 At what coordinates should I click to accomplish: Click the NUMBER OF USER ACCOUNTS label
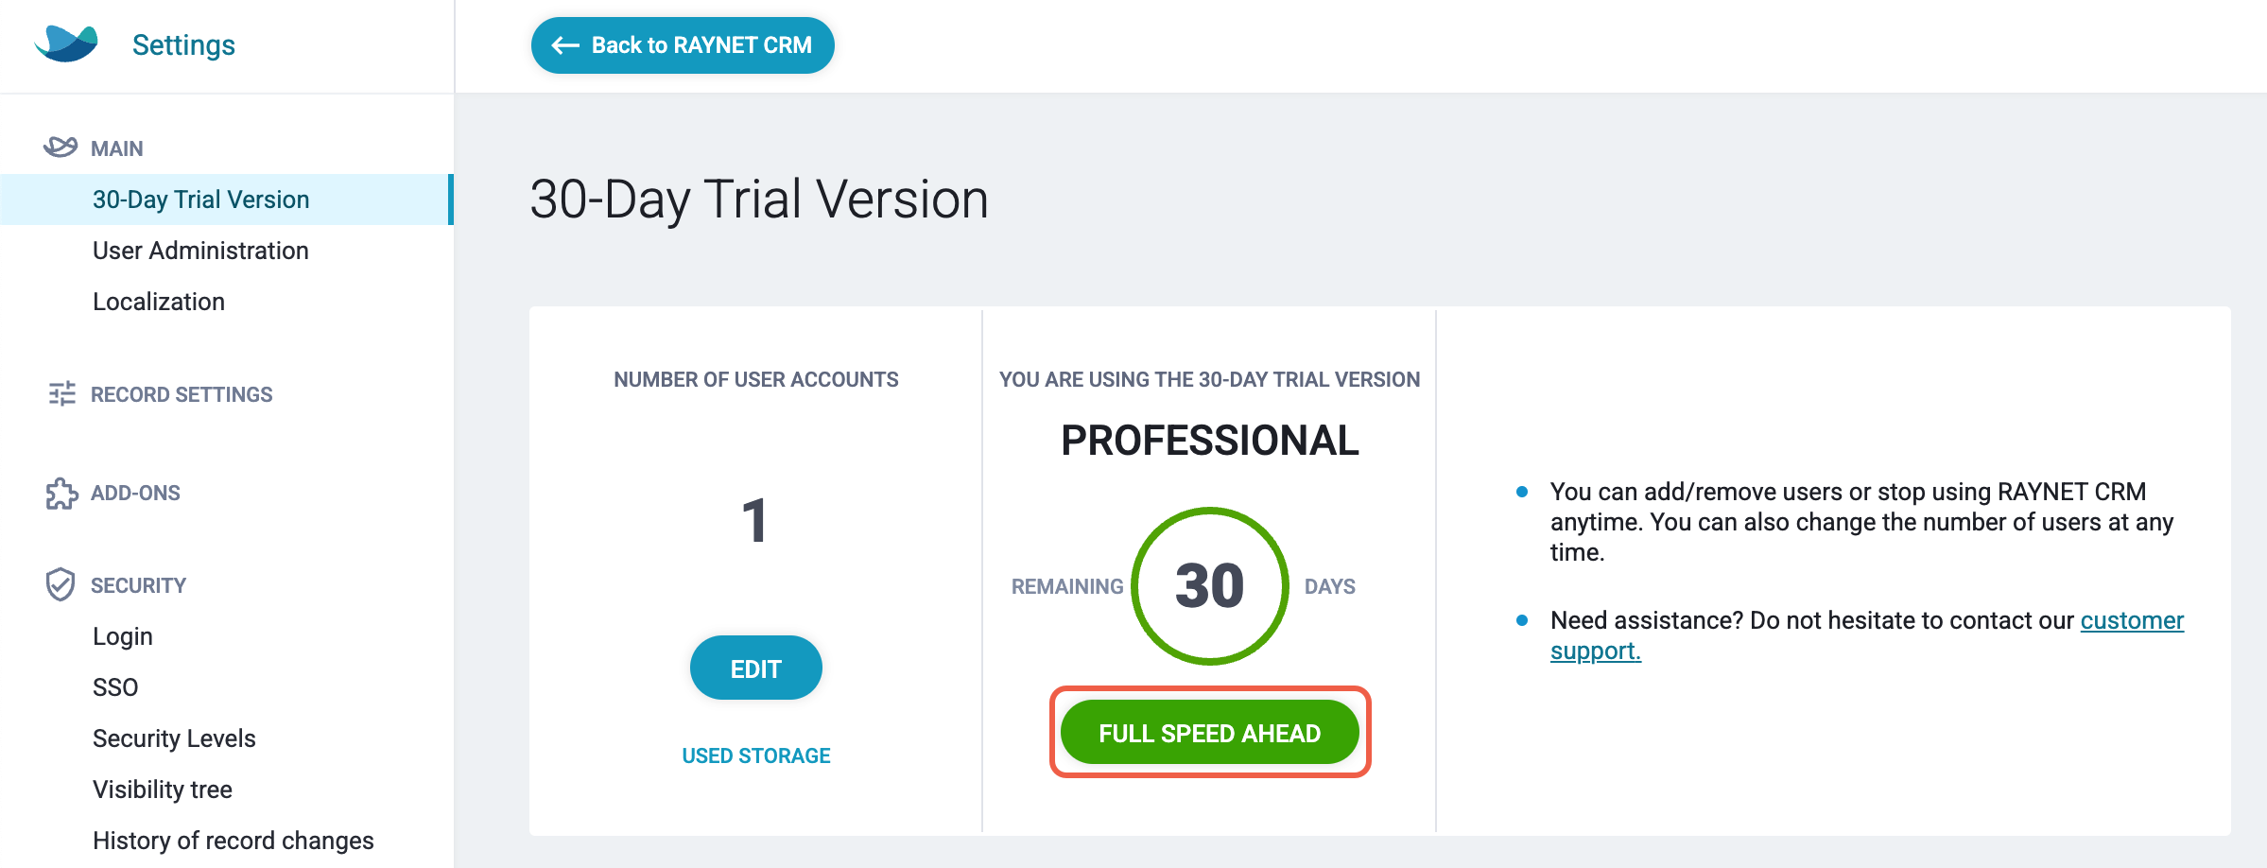(756, 379)
